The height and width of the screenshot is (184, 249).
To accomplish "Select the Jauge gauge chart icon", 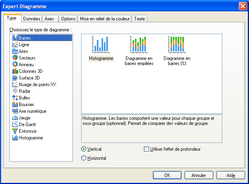I will tap(15, 118).
